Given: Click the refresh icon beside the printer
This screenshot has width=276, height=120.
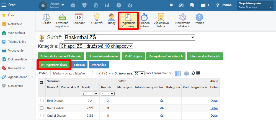Looking at the screenshot, I should pos(193,73).
